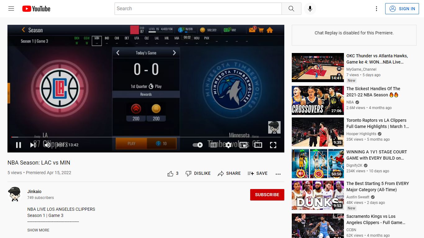This screenshot has width=424, height=238.
Task: Save video to a playlist
Action: click(257, 174)
